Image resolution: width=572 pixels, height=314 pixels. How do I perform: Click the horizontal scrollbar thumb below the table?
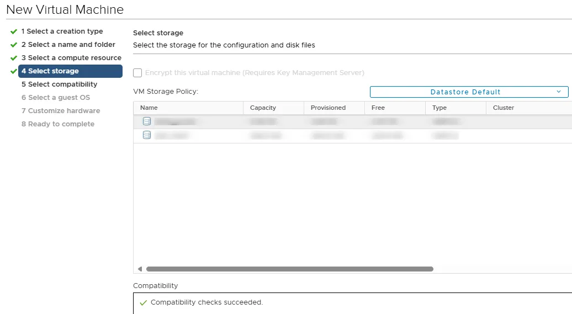coord(289,269)
